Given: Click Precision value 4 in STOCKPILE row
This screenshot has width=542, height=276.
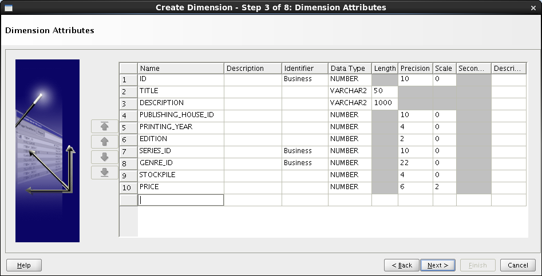Looking at the screenshot, I should point(415,176).
